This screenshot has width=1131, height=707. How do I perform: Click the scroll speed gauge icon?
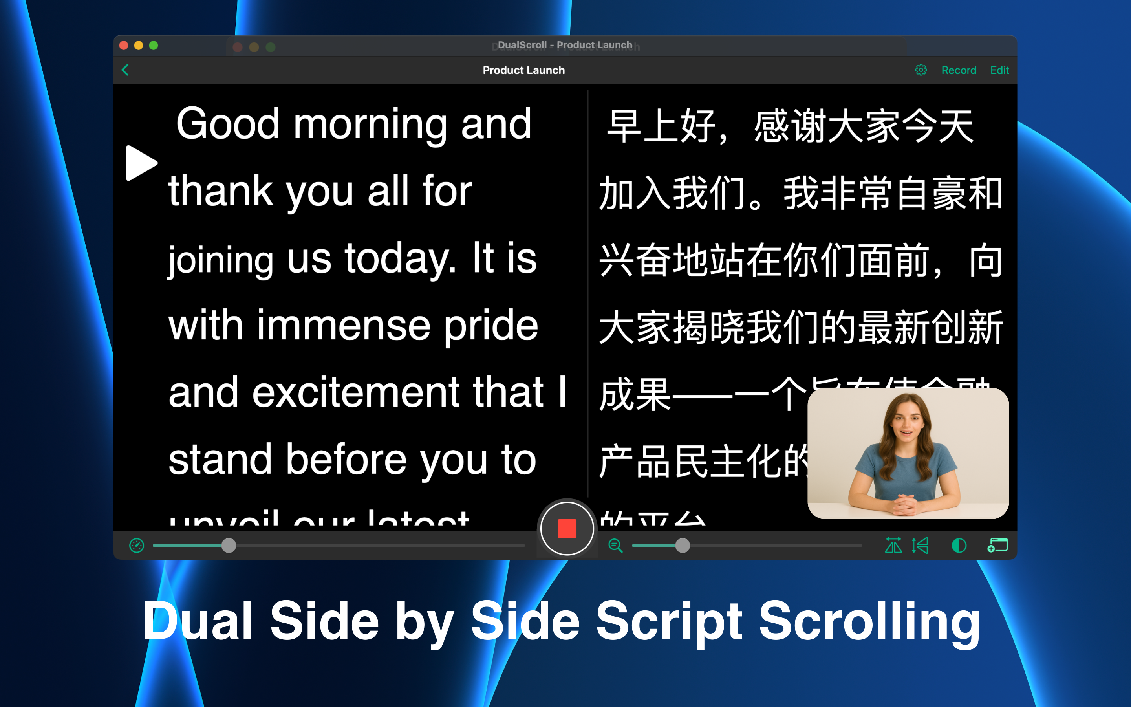coord(137,545)
